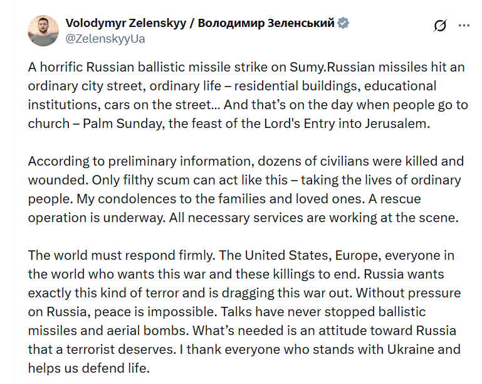Click the display name Volodymyr Zelenskyy

(x=126, y=23)
